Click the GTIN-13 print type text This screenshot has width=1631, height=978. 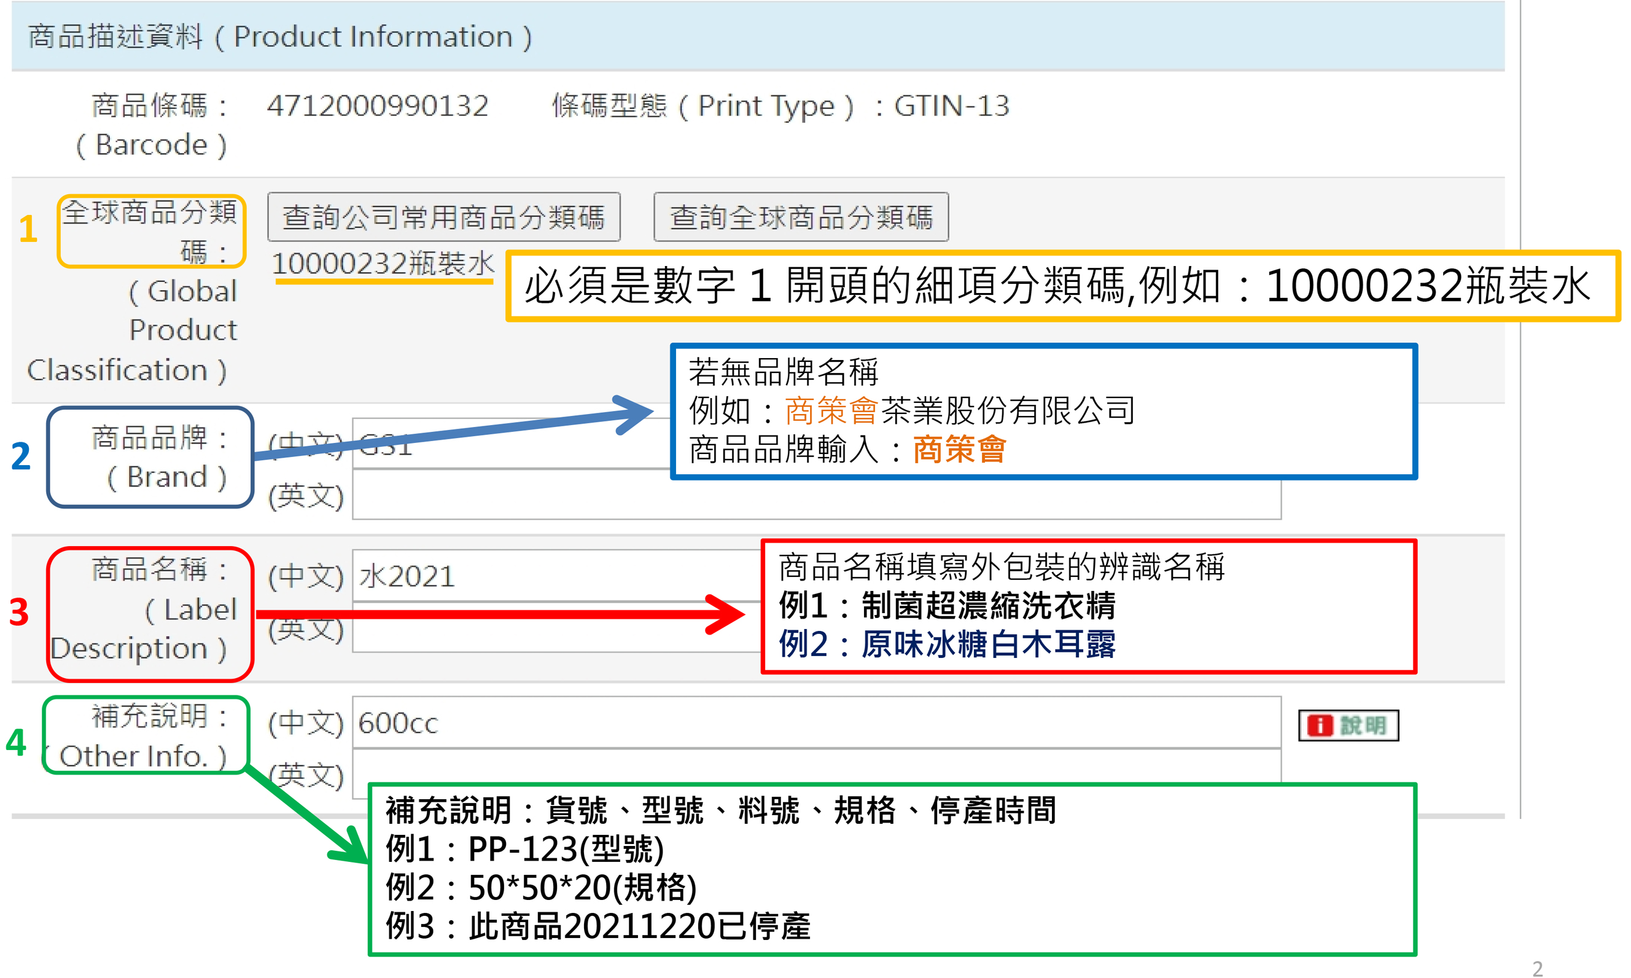[951, 106]
